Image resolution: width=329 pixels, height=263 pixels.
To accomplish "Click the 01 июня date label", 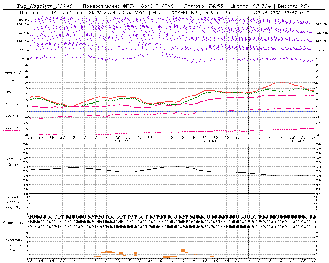I will click(x=297, y=141).
